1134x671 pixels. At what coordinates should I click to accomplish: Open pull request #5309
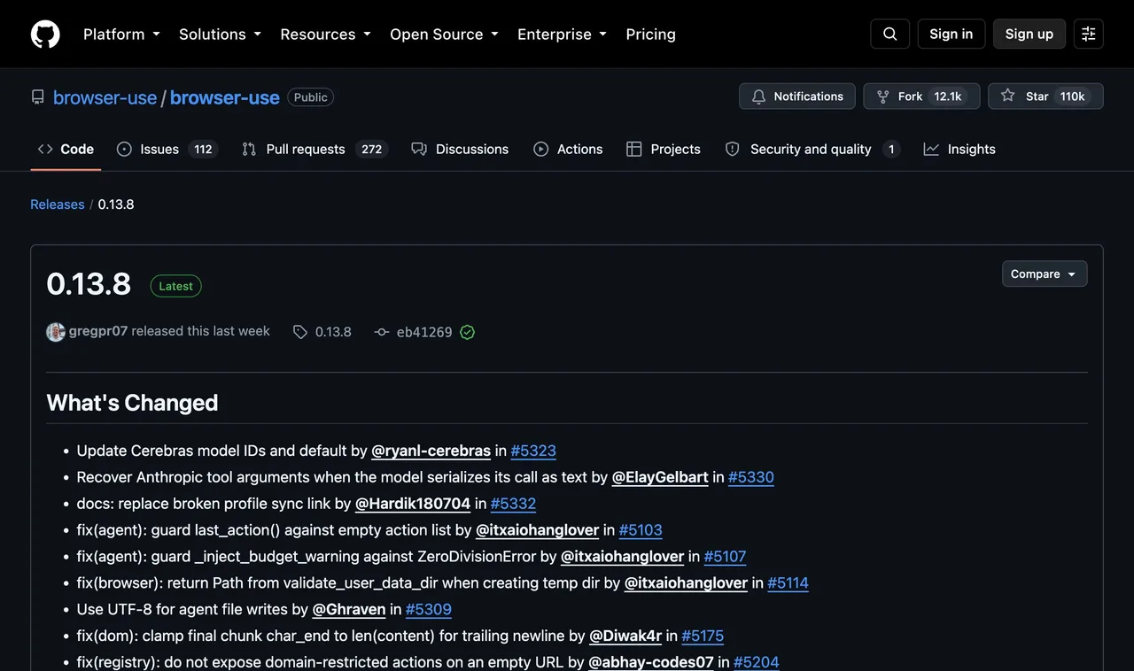click(429, 610)
